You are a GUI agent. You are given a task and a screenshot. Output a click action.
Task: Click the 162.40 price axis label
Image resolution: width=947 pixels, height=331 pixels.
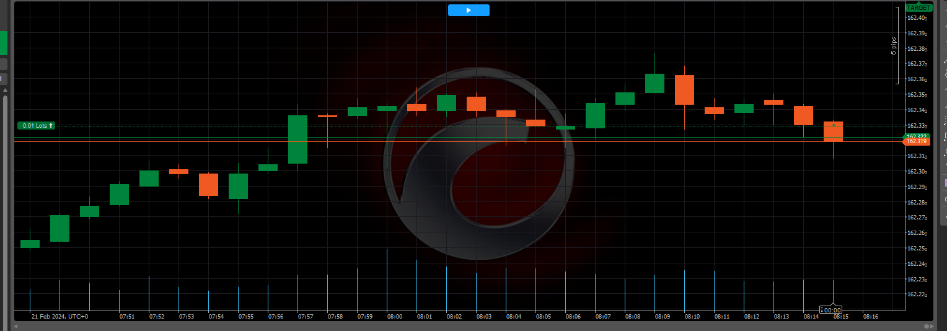click(917, 18)
